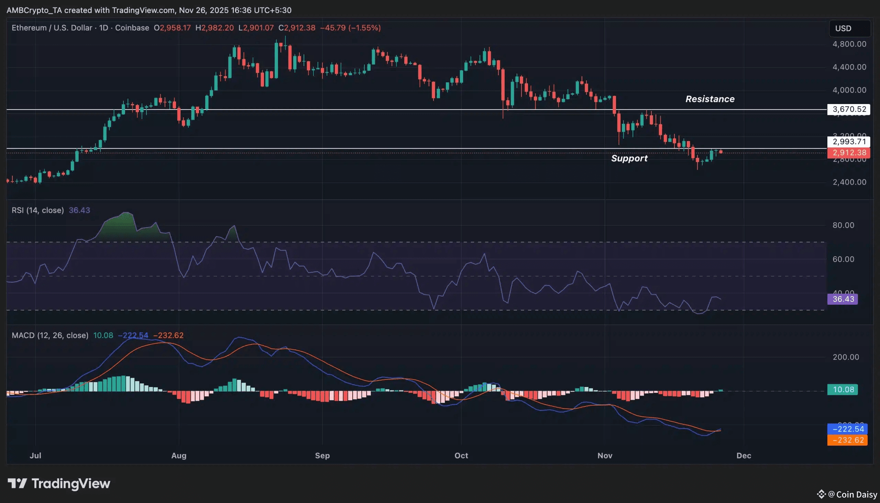Open the MACD (12, 26, close) legend
This screenshot has width=880, height=503.
[x=50, y=336]
